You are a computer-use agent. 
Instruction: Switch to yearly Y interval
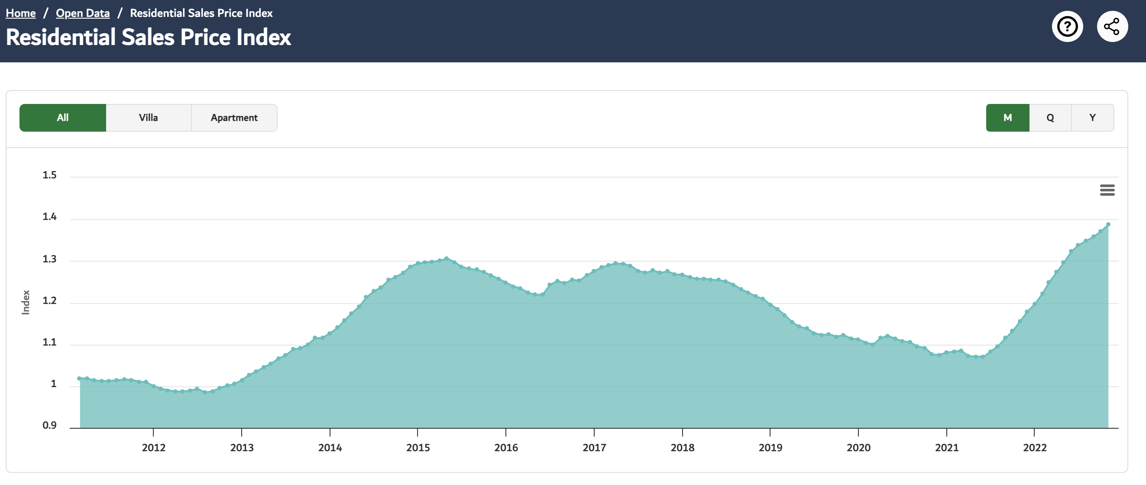(x=1092, y=118)
